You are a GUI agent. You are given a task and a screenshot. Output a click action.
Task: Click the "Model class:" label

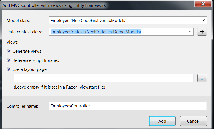18,20
